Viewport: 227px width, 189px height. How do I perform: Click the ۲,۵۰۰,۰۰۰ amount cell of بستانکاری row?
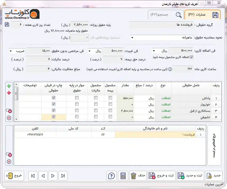pyautogui.click(x=125, y=111)
